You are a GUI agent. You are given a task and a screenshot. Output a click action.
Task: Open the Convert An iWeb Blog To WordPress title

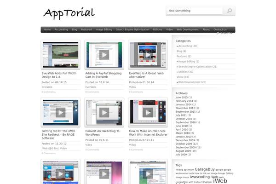(102, 133)
